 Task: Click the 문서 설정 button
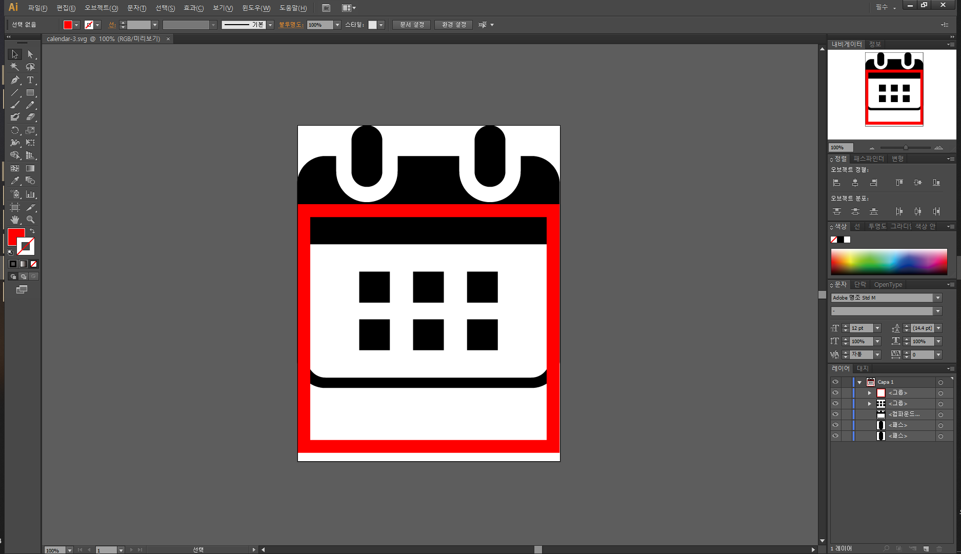(412, 25)
